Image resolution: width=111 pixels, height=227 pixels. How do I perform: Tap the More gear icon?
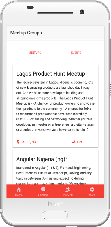[92, 189]
